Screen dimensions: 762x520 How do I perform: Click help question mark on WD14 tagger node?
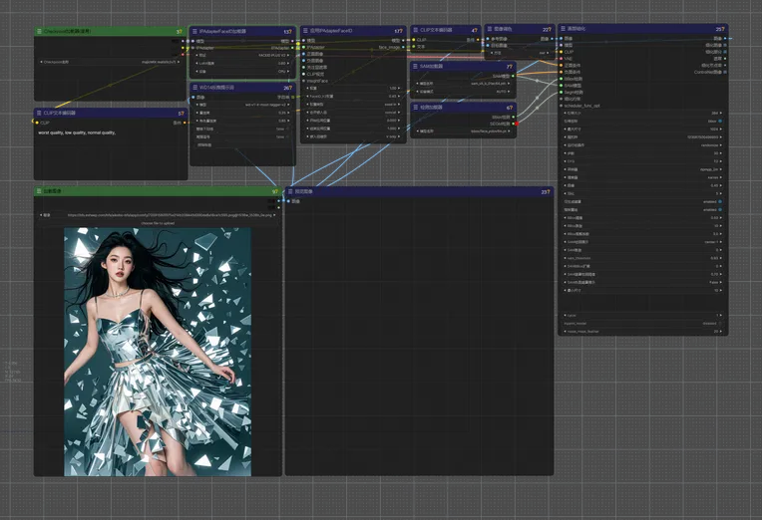click(x=291, y=88)
